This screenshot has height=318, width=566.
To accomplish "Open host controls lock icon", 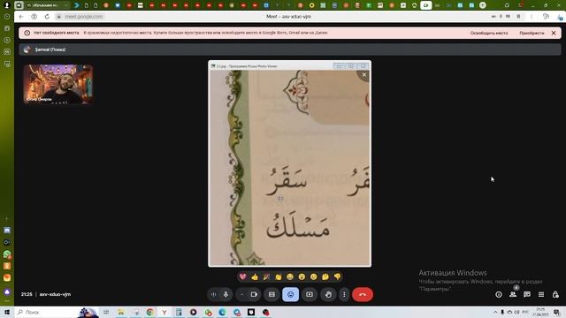I will 555,294.
